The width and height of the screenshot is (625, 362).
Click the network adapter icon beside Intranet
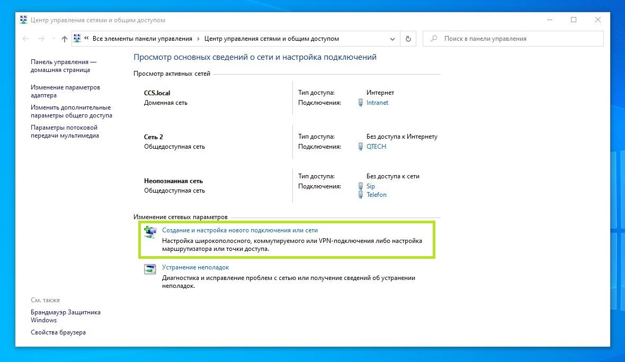click(x=360, y=103)
